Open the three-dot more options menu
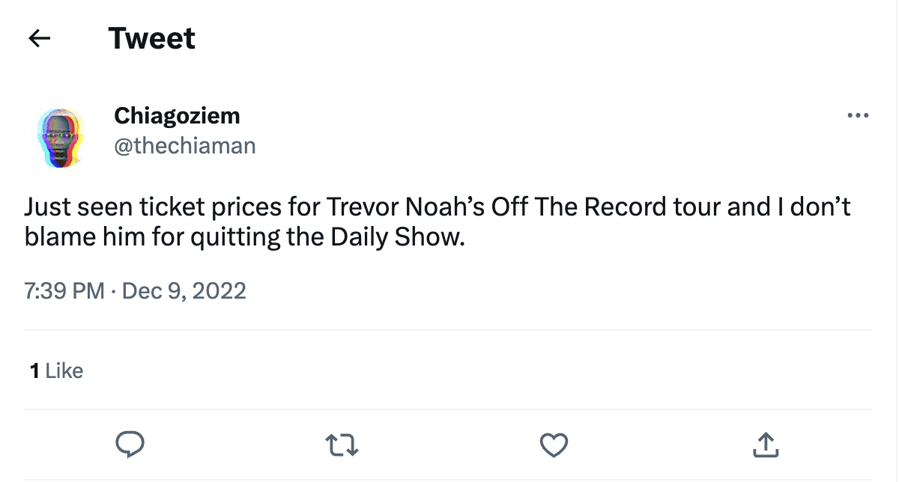 click(x=857, y=116)
